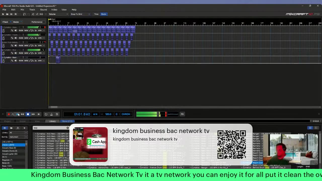Mute track 4 Cymatics Blue
Image resolution: width=322 pixels, height=181 pixels.
pyautogui.click(x=21, y=53)
